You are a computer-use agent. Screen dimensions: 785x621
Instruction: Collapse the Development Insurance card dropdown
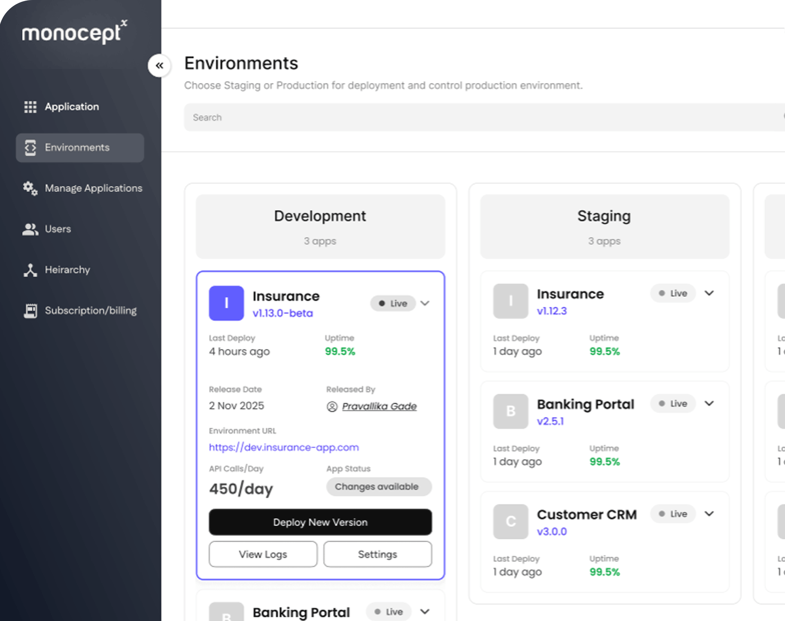click(x=426, y=303)
